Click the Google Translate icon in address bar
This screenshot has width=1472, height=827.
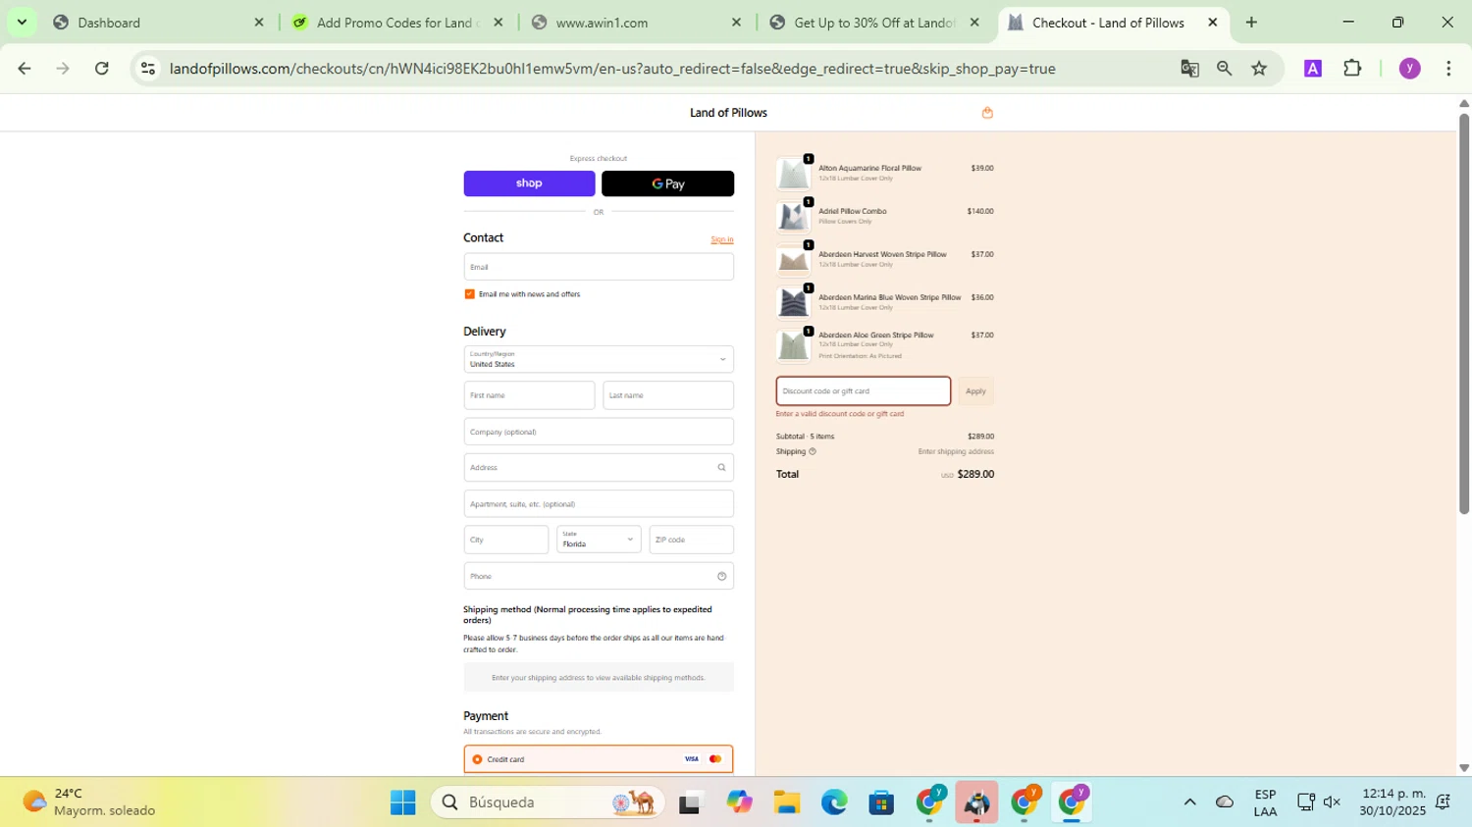click(x=1189, y=69)
